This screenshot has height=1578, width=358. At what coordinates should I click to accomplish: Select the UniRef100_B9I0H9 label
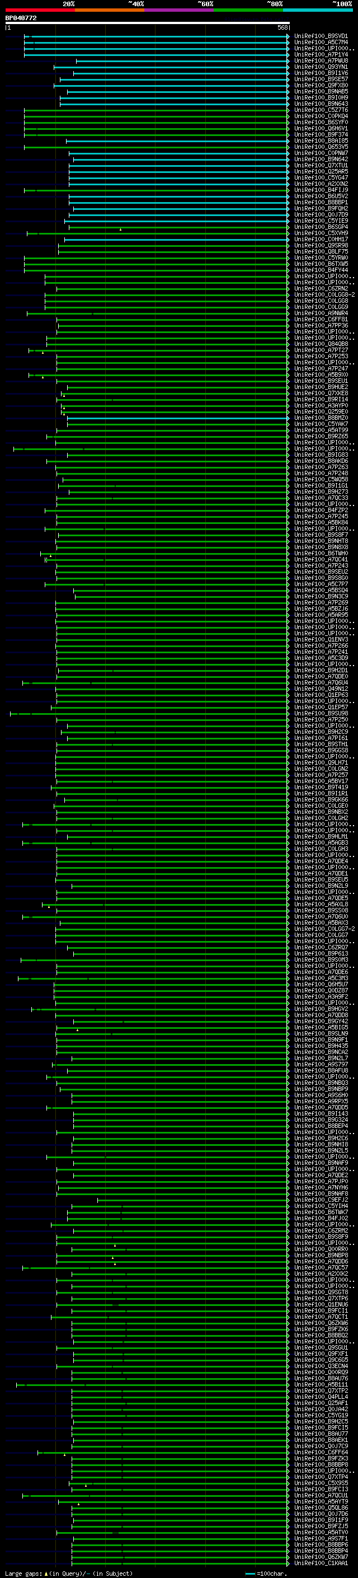pyautogui.click(x=321, y=97)
